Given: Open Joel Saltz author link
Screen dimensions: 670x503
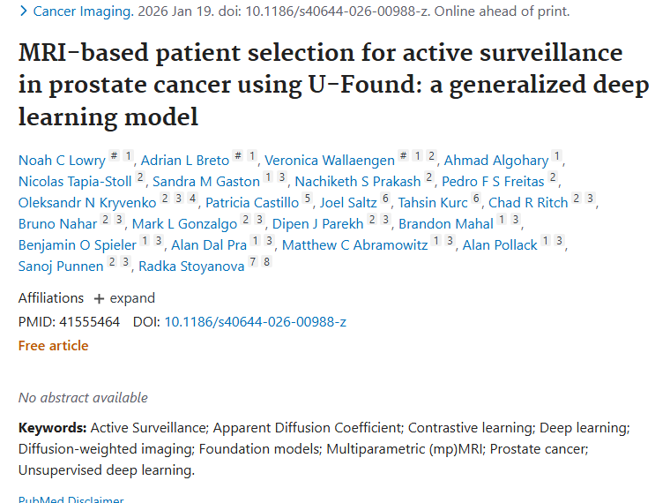Looking at the screenshot, I should coord(349,202).
